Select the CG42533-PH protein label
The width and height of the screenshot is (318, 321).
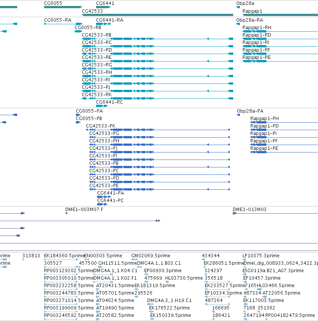pyautogui.click(x=104, y=141)
